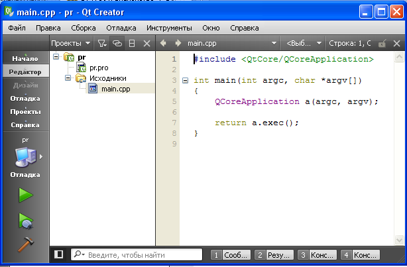Viewport: 407px width, 267px height.
Task: Switch to Справка mode in mode bar
Action: point(25,125)
